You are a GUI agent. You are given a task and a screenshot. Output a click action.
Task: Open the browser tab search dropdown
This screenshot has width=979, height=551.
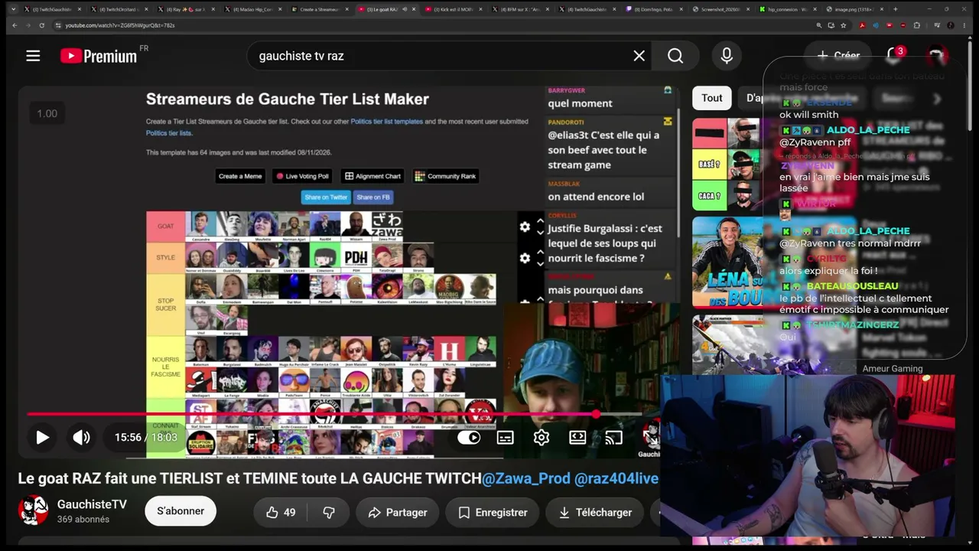tap(13, 9)
